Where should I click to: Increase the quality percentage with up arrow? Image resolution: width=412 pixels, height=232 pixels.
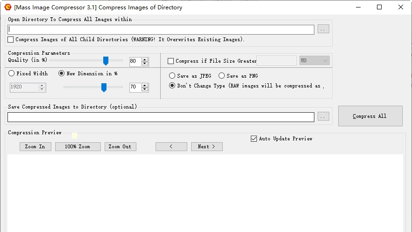click(x=145, y=59)
